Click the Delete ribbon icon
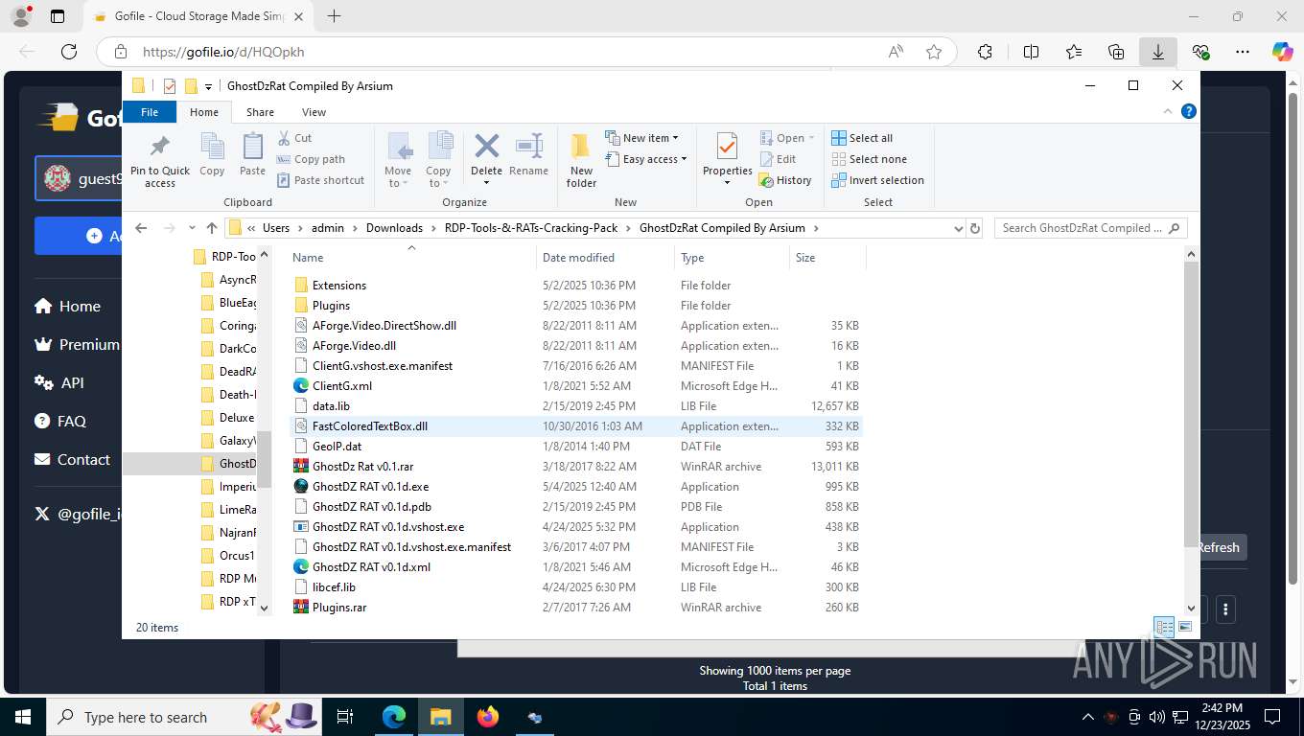The image size is (1304, 736). (x=486, y=148)
